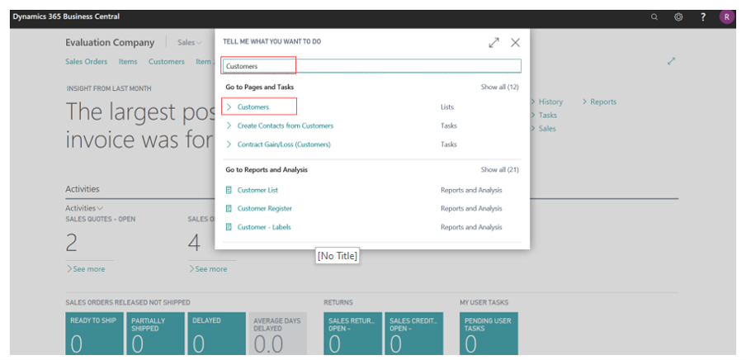Open the settings gear icon
The width and height of the screenshot is (746, 360).
click(x=678, y=17)
